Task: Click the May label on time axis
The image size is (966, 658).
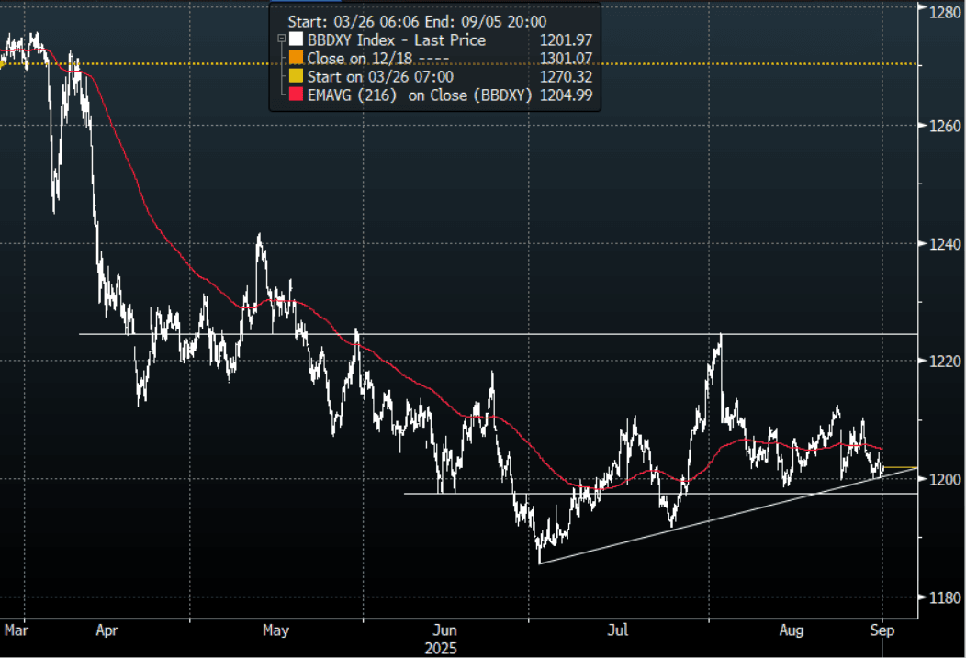Action: [x=275, y=630]
